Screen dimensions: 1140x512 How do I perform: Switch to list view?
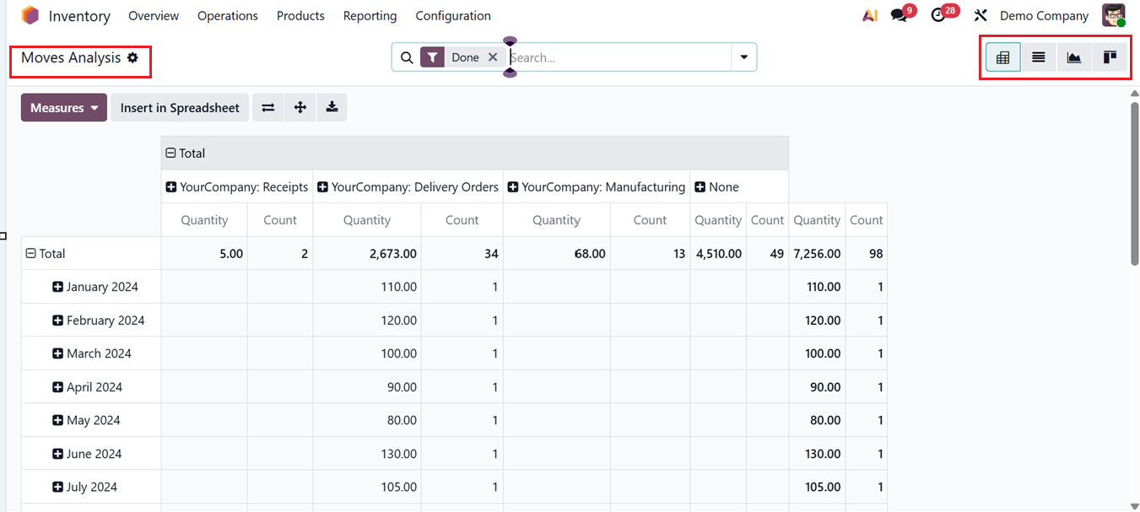click(1038, 57)
